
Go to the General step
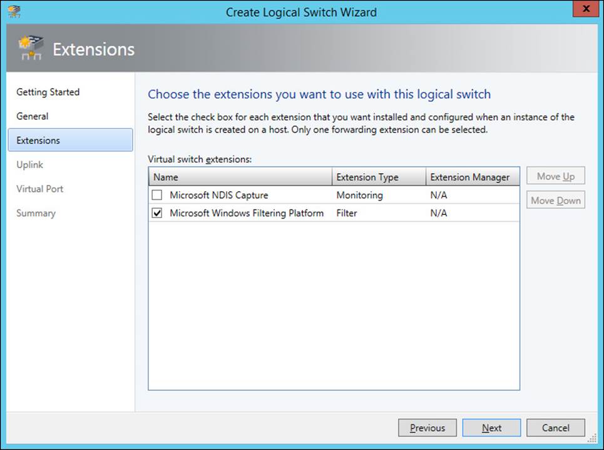33,116
